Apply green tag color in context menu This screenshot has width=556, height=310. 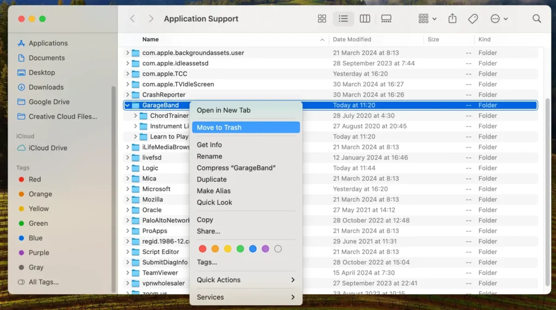(240, 249)
